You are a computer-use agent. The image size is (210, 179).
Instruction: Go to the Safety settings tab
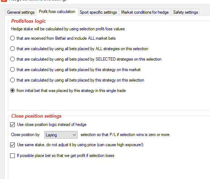tap(185, 12)
